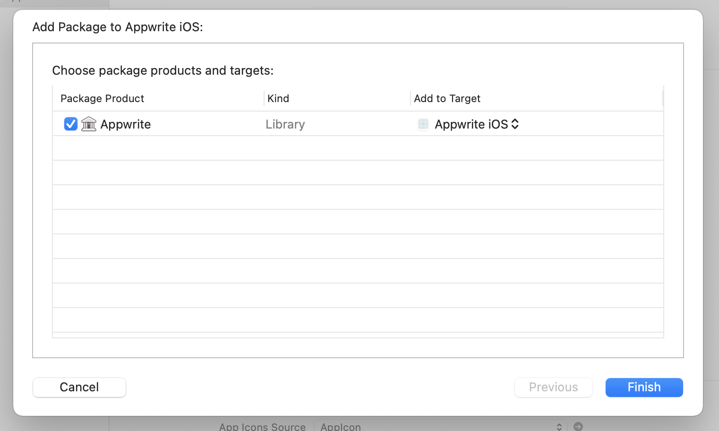
Task: Uncheck the Appwrite package product checkbox
Action: click(71, 124)
